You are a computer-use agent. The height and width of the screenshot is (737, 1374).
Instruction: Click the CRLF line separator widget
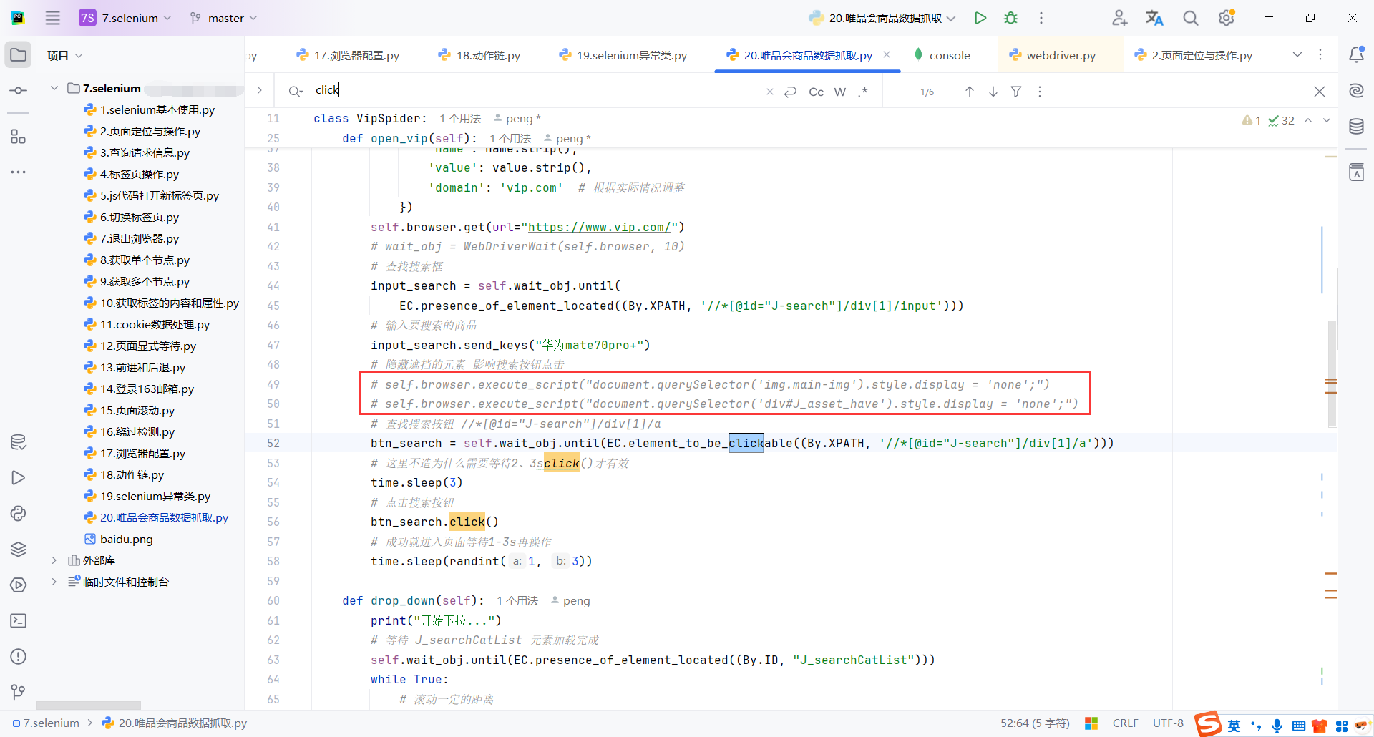click(1125, 723)
